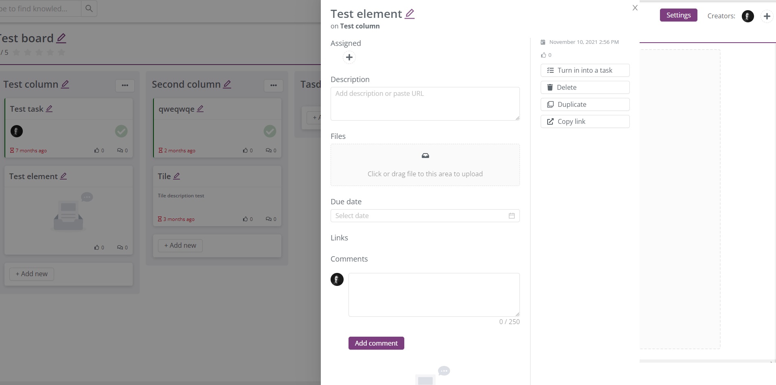Click into the Description text area
The height and width of the screenshot is (385, 776).
pyautogui.click(x=425, y=104)
